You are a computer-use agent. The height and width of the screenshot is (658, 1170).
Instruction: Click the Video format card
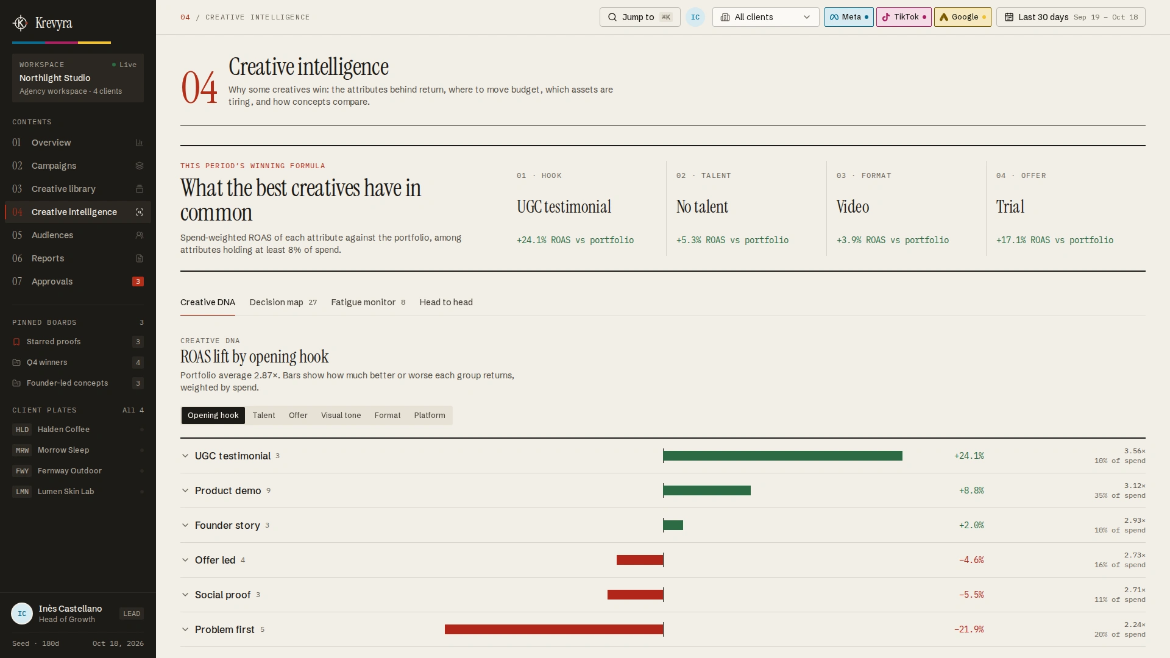906,208
